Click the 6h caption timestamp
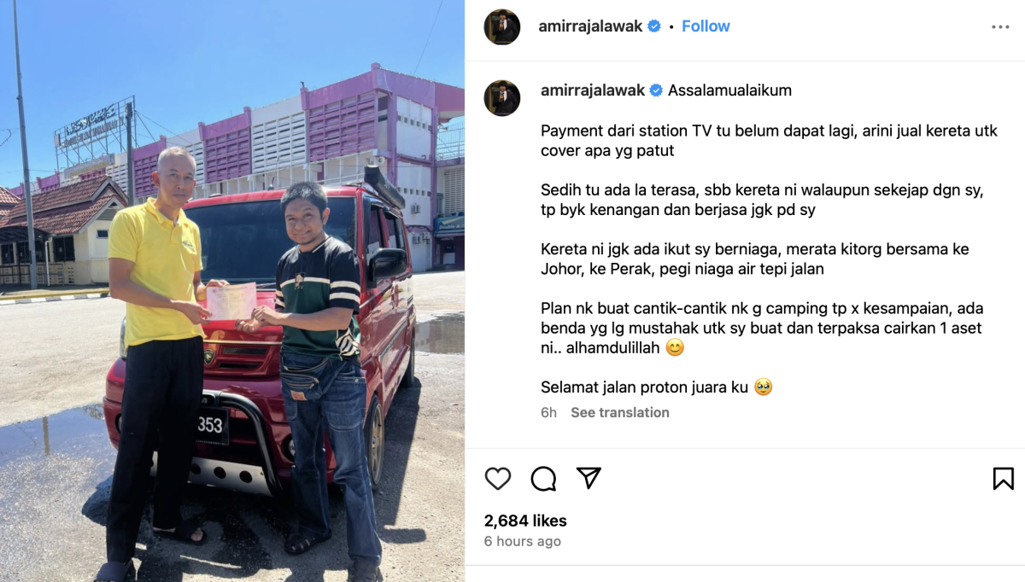Image resolution: width=1025 pixels, height=582 pixels. point(548,412)
